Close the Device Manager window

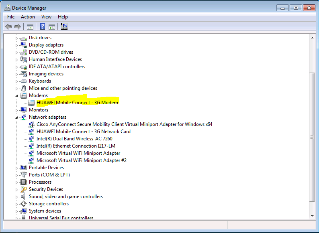click(309, 8)
